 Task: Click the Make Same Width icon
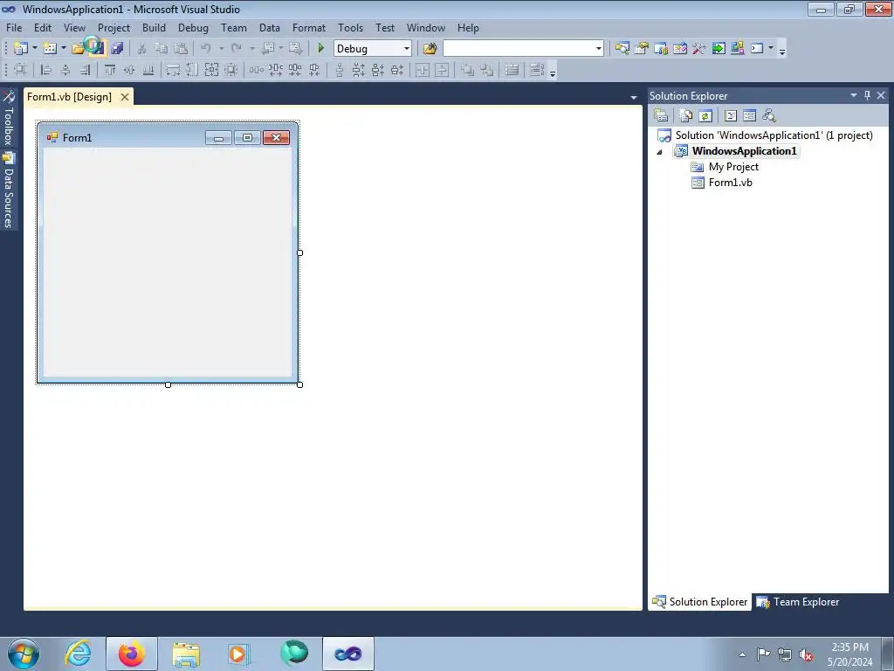coord(174,70)
